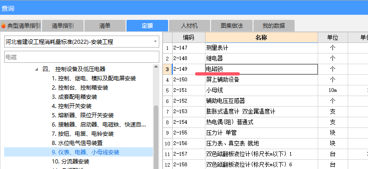The width and height of the screenshot is (368, 169).
Task: Click the 单位 column header
Action: (x=332, y=37)
